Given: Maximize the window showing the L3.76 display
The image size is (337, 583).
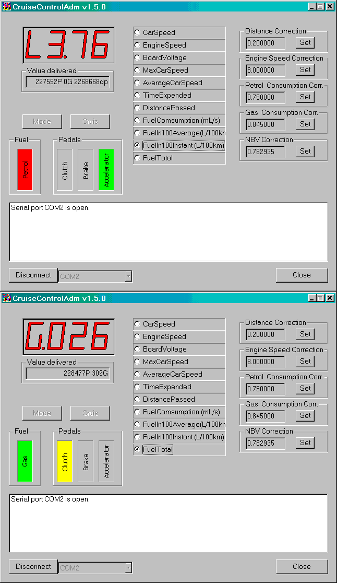Looking at the screenshot, I should click(x=320, y=7).
